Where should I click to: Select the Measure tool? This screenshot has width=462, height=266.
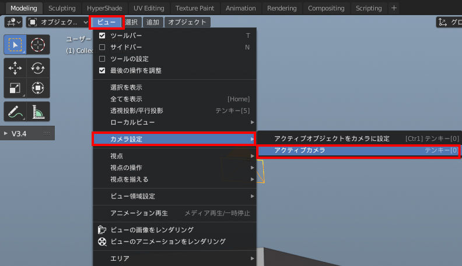coord(38,112)
